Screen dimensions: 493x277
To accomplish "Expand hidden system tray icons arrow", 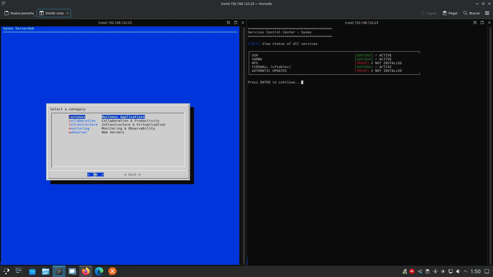I will click(x=465, y=271).
